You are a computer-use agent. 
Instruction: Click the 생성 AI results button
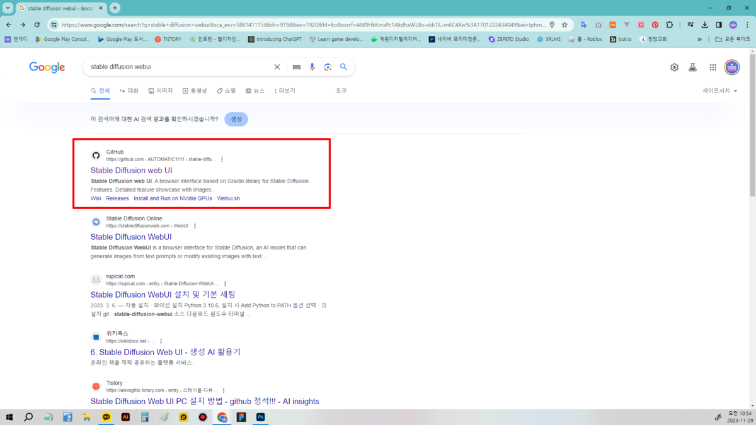pyautogui.click(x=236, y=118)
